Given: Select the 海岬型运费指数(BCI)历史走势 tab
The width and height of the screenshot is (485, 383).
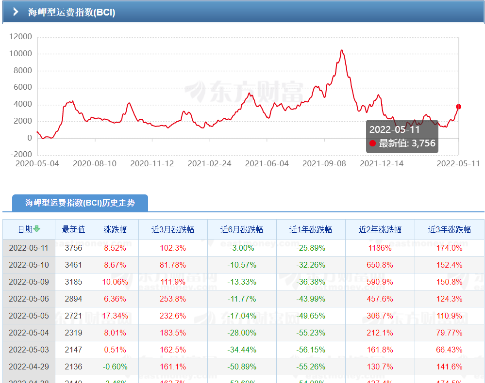Looking at the screenshot, I should point(80,203).
